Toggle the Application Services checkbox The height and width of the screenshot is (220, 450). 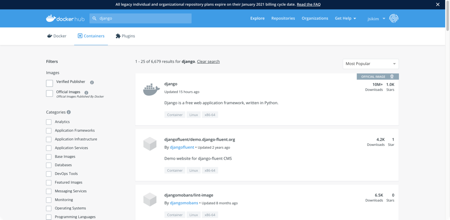[49, 148]
